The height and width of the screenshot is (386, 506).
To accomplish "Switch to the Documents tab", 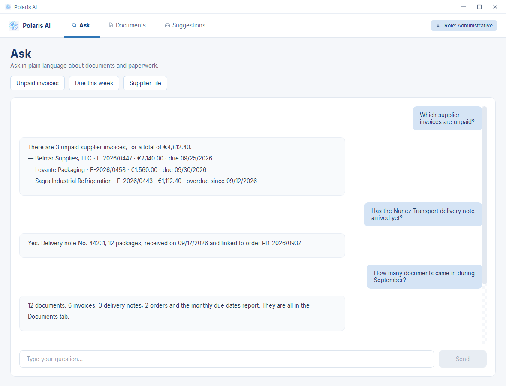I will point(127,25).
